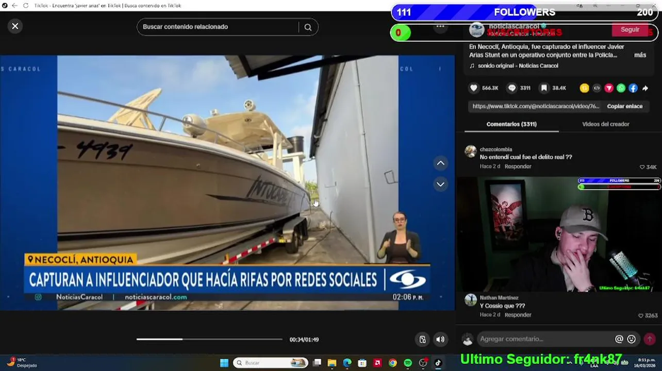Open Task View on taskbar
The width and height of the screenshot is (662, 371).
click(317, 363)
